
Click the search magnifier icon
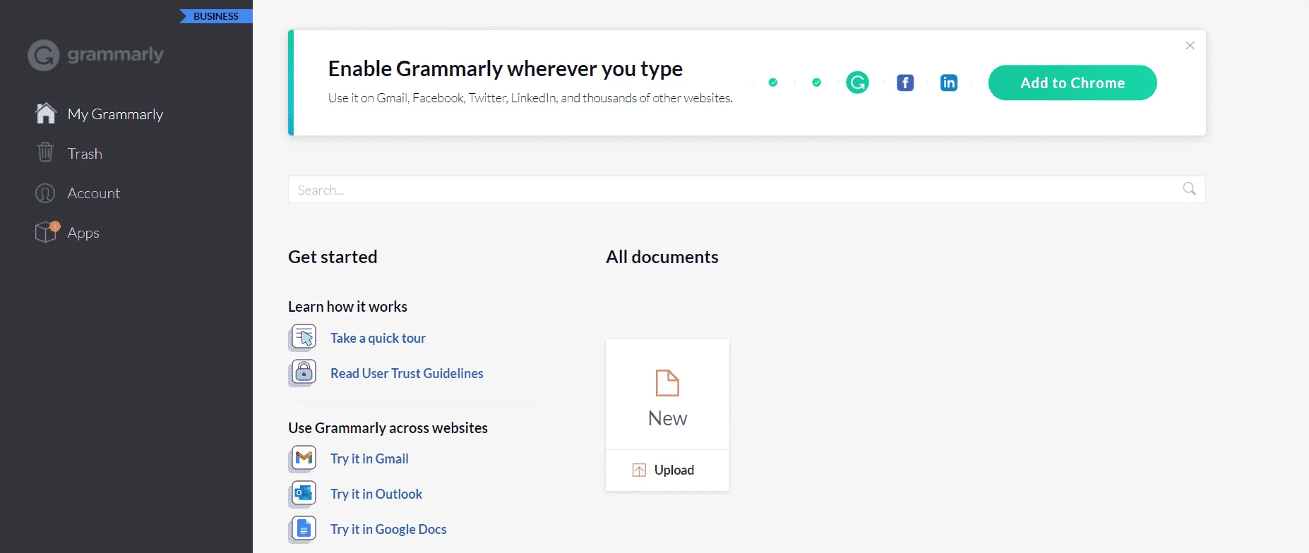click(x=1190, y=188)
